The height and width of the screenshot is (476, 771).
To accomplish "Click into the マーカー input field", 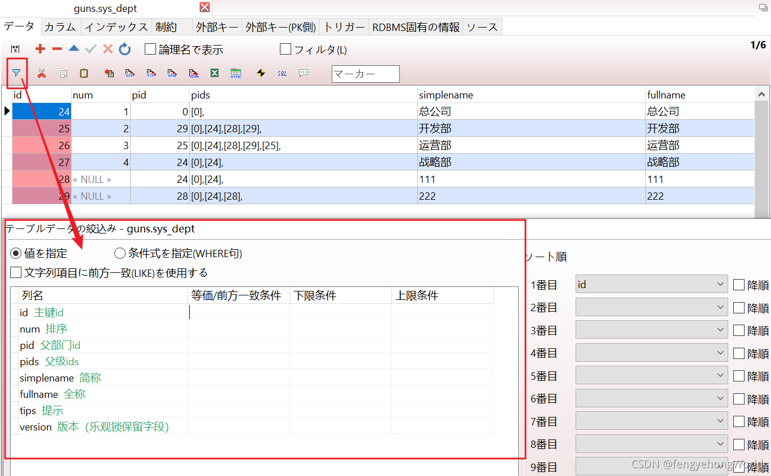I will [366, 74].
